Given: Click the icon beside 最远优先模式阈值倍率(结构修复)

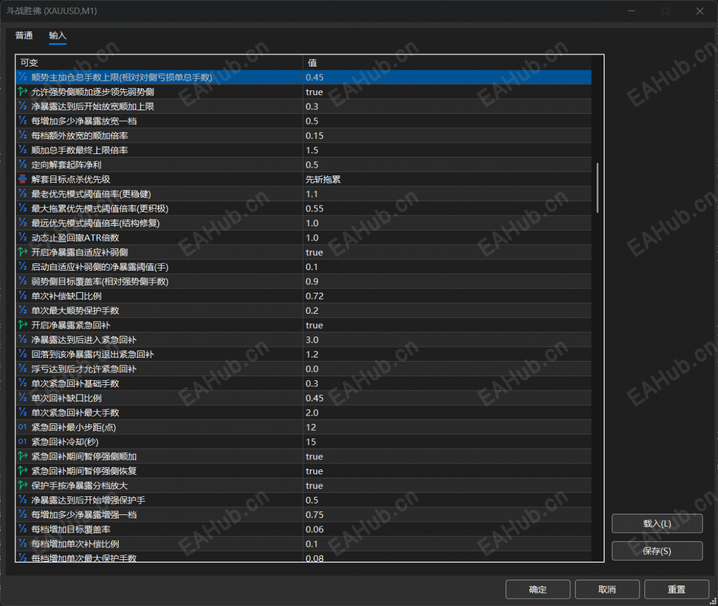Looking at the screenshot, I should click(23, 223).
